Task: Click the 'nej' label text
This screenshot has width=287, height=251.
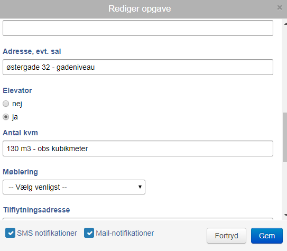Action: click(17, 104)
